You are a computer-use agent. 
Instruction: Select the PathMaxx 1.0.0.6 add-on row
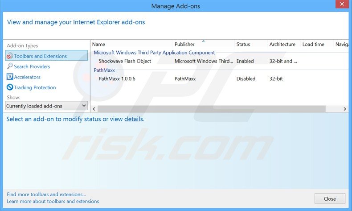pos(220,79)
